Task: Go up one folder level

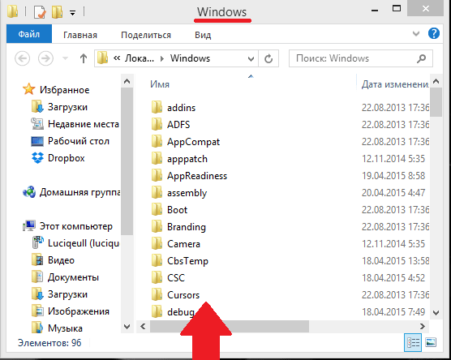Action: (84, 58)
